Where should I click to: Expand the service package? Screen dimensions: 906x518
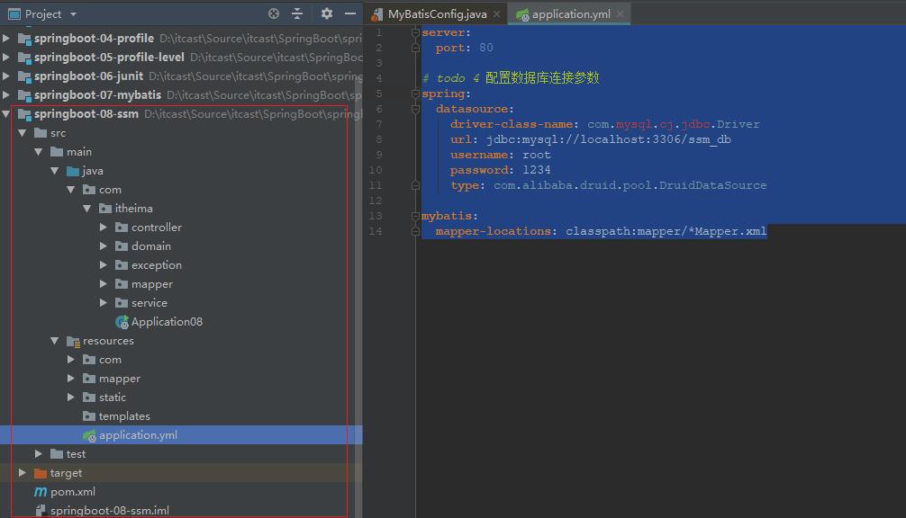click(x=104, y=303)
